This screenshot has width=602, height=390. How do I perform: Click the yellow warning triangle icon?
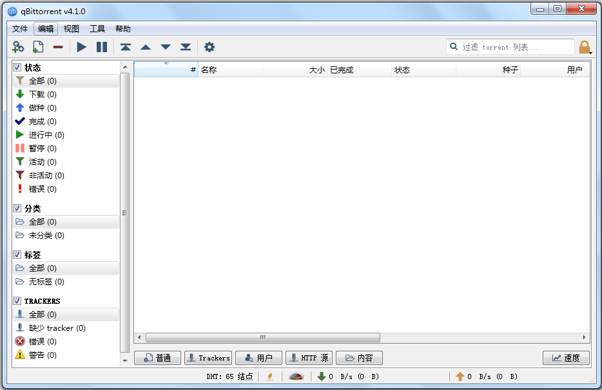coord(20,355)
